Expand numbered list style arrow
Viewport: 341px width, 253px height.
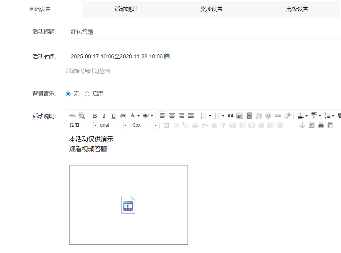tap(210, 116)
